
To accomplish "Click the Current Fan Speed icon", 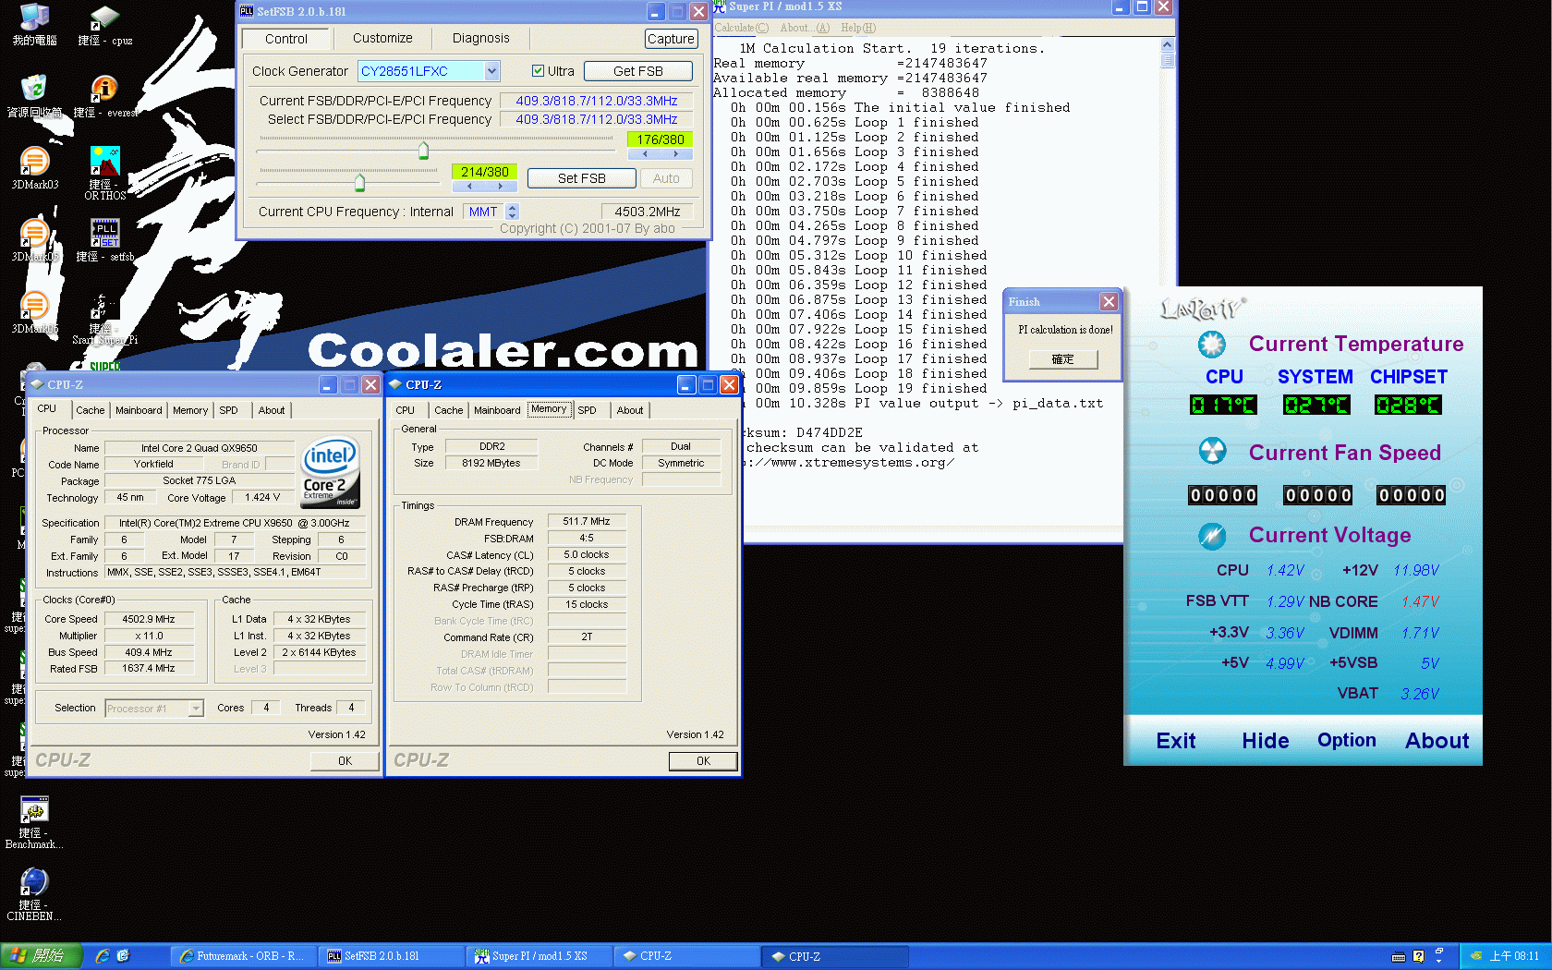I will click(x=1212, y=451).
